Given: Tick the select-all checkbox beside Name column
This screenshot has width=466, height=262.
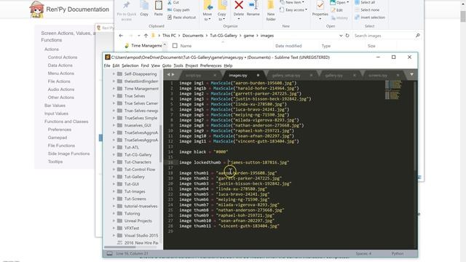Looking at the screenshot, I should click(175, 46).
